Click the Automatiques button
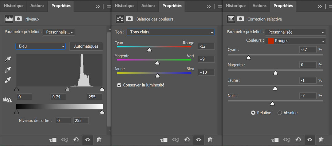The height and width of the screenshot is (146, 332). (x=86, y=46)
